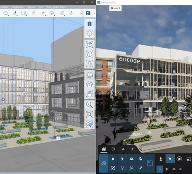Toggle the LiveSync plugin button in toolbar

coord(88,13)
